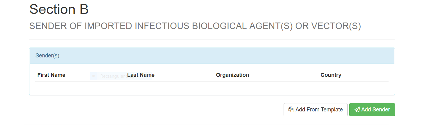Click the copy icon on Add From Template
The image size is (426, 129).
pyautogui.click(x=291, y=110)
